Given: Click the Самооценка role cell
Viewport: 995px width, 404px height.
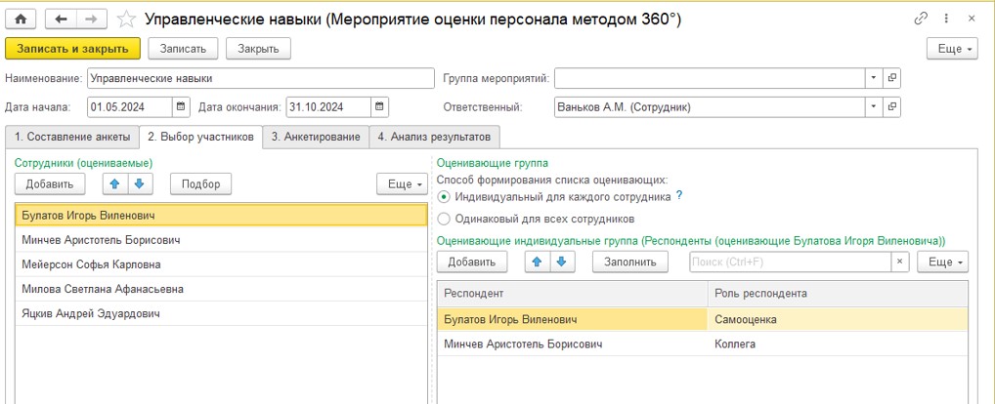Looking at the screenshot, I should click(x=839, y=320).
